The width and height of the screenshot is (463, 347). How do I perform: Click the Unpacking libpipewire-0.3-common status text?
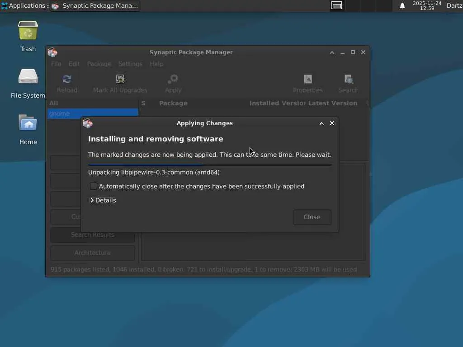(x=154, y=172)
